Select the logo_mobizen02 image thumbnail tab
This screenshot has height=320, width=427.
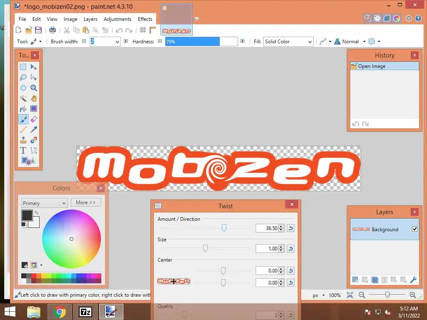tap(176, 19)
